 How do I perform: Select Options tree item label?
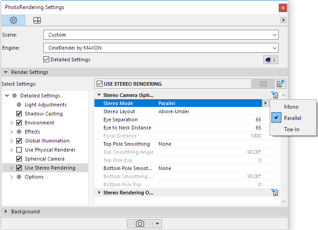click(34, 177)
